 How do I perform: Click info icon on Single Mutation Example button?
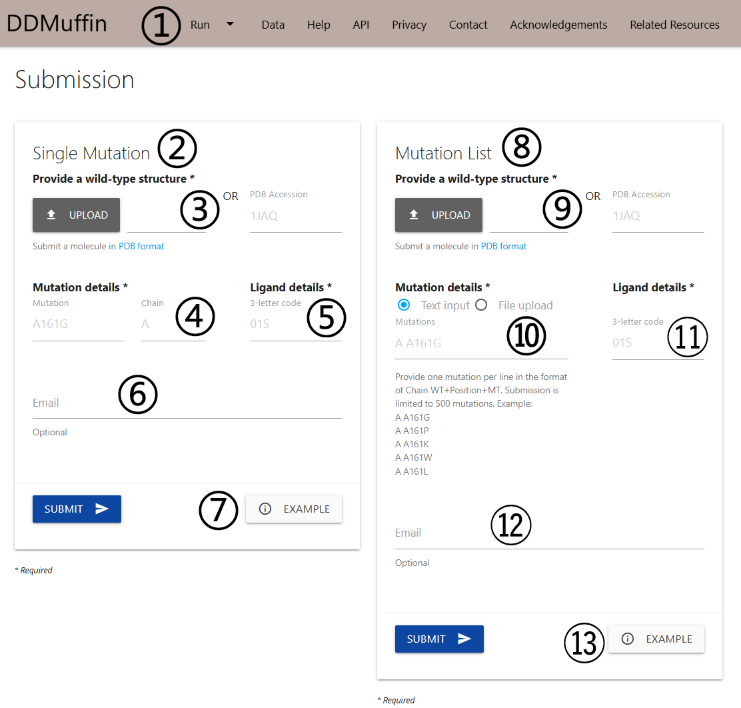[x=265, y=509]
